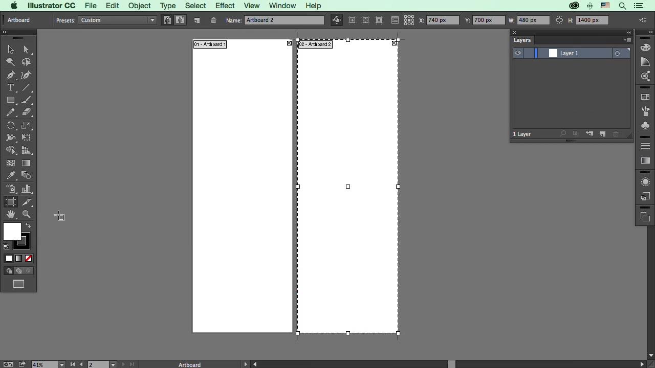The width and height of the screenshot is (655, 368).
Task: Select the Shape Builder tool
Action: coord(11,150)
